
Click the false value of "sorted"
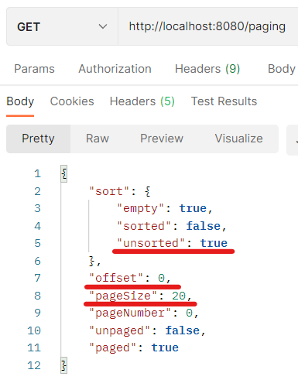204,226
